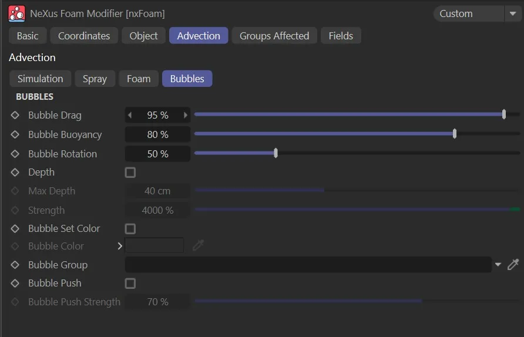Click the Bubble Buoyancy slider handle
The image size is (524, 337).
455,134
